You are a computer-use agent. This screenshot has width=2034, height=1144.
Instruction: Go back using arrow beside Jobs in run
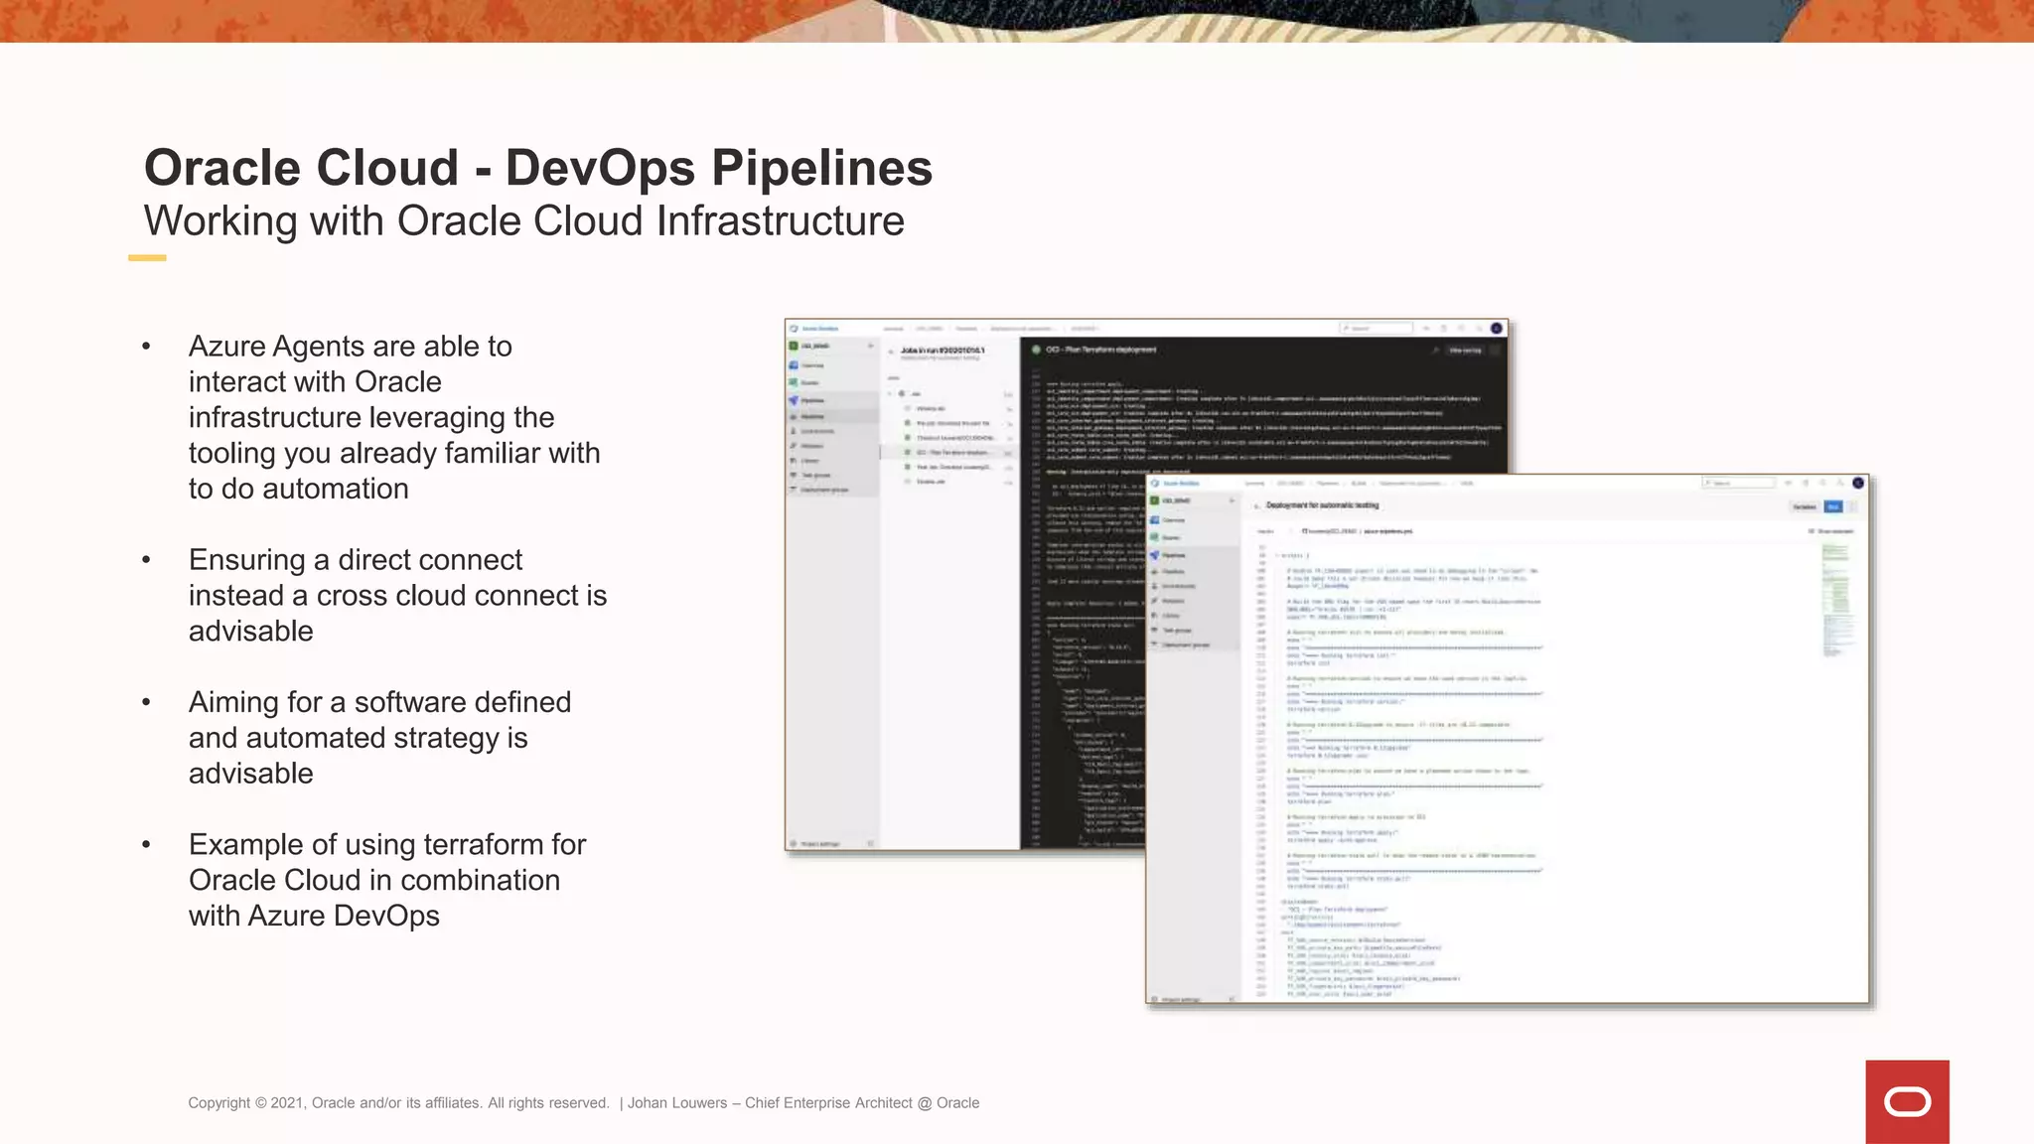point(891,352)
